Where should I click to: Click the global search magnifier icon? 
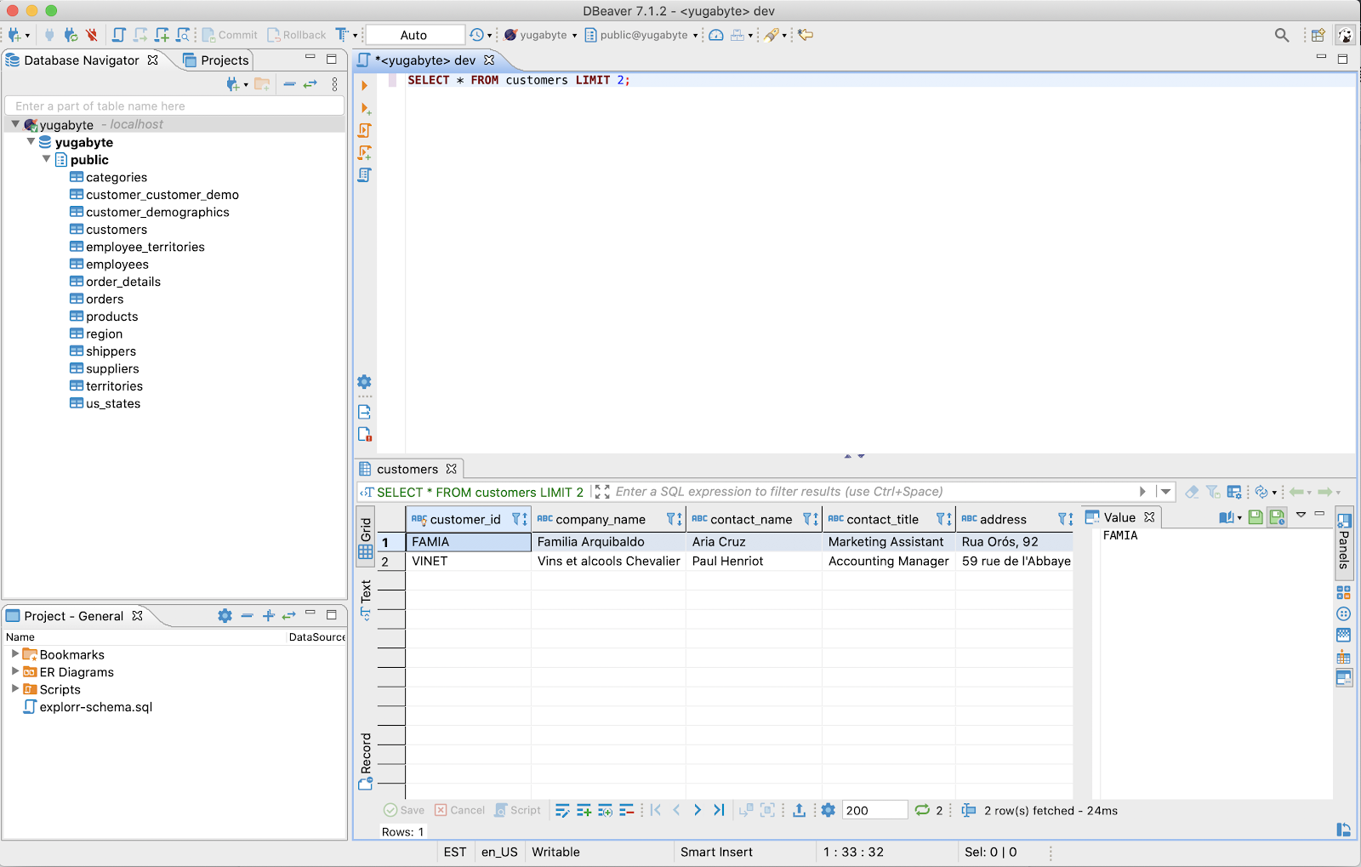click(1281, 35)
